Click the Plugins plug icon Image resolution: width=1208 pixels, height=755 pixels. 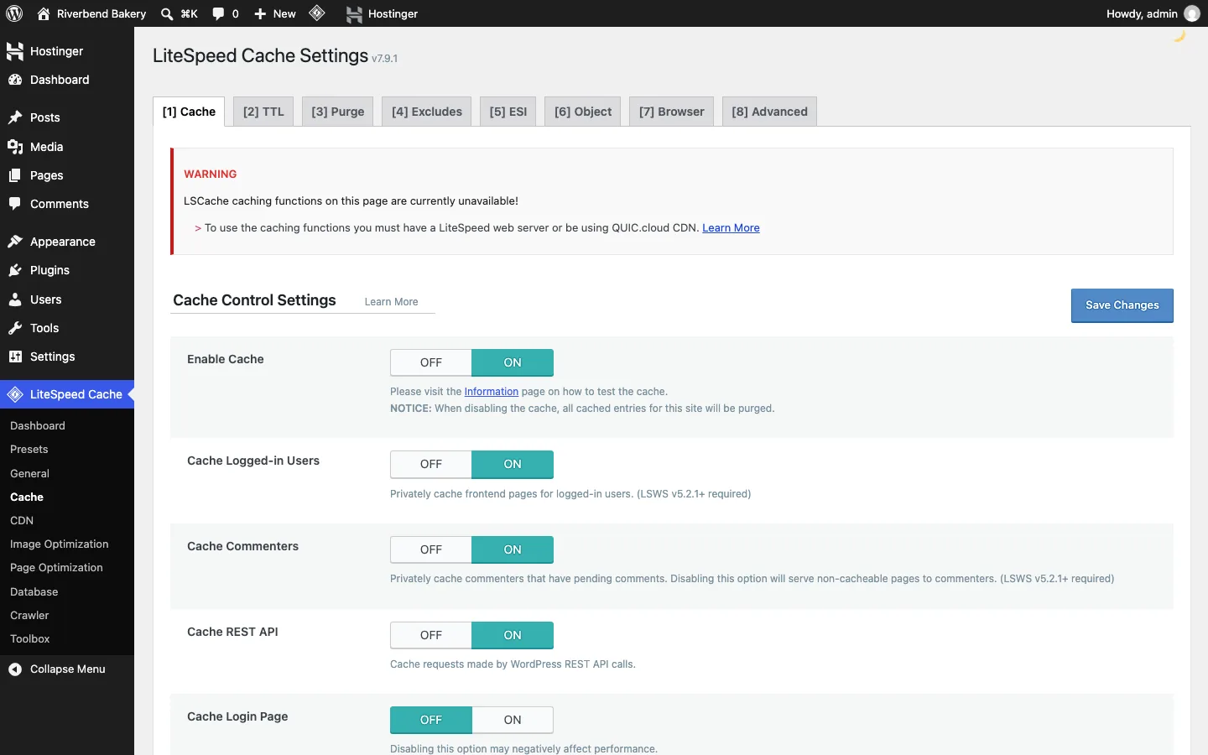point(15,270)
